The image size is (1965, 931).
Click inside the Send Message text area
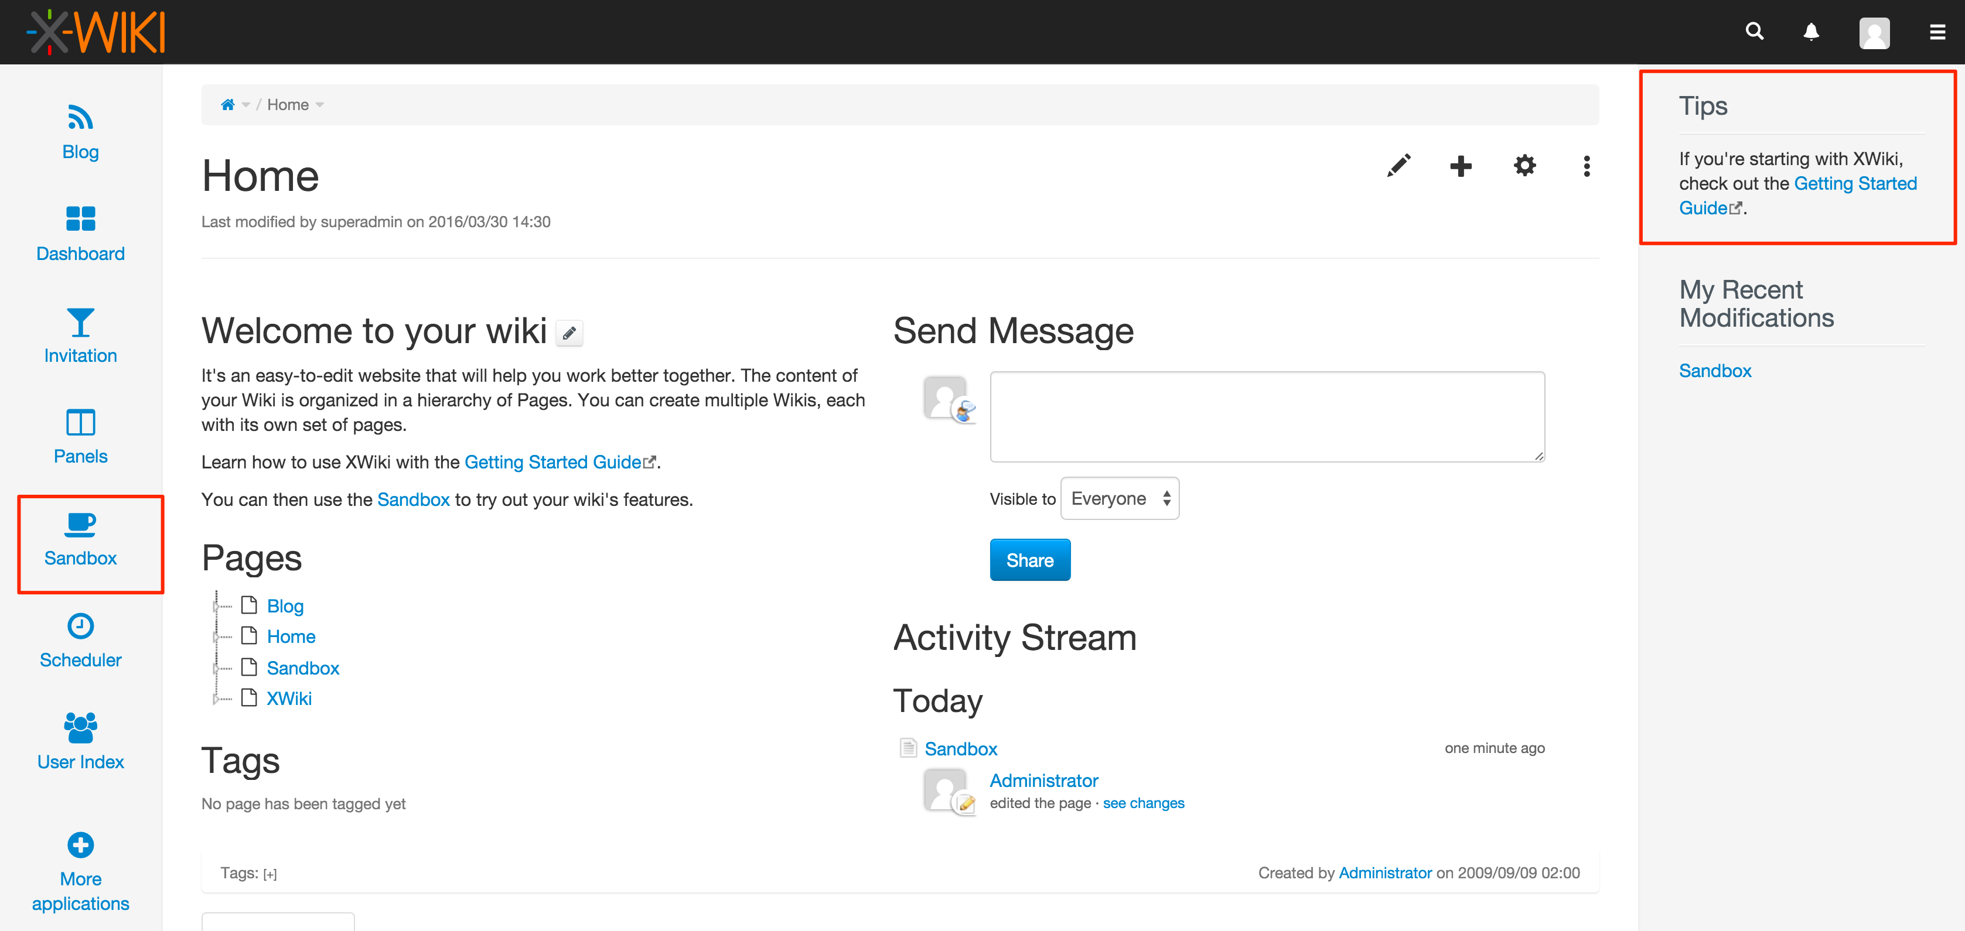click(x=1267, y=417)
